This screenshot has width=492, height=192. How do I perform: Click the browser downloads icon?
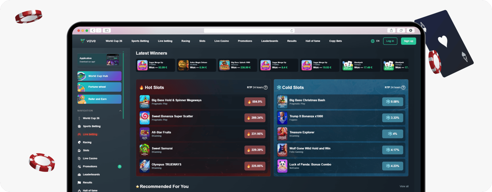(x=411, y=30)
